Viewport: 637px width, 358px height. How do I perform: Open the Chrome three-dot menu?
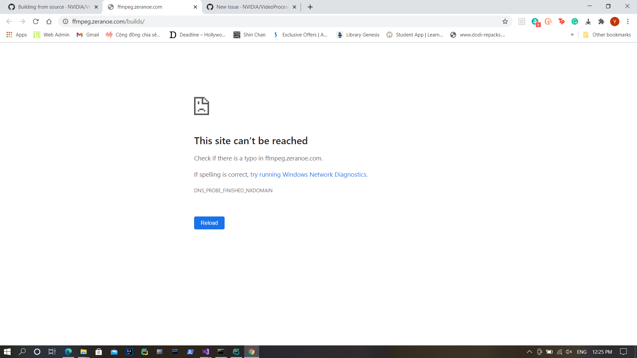tap(628, 22)
